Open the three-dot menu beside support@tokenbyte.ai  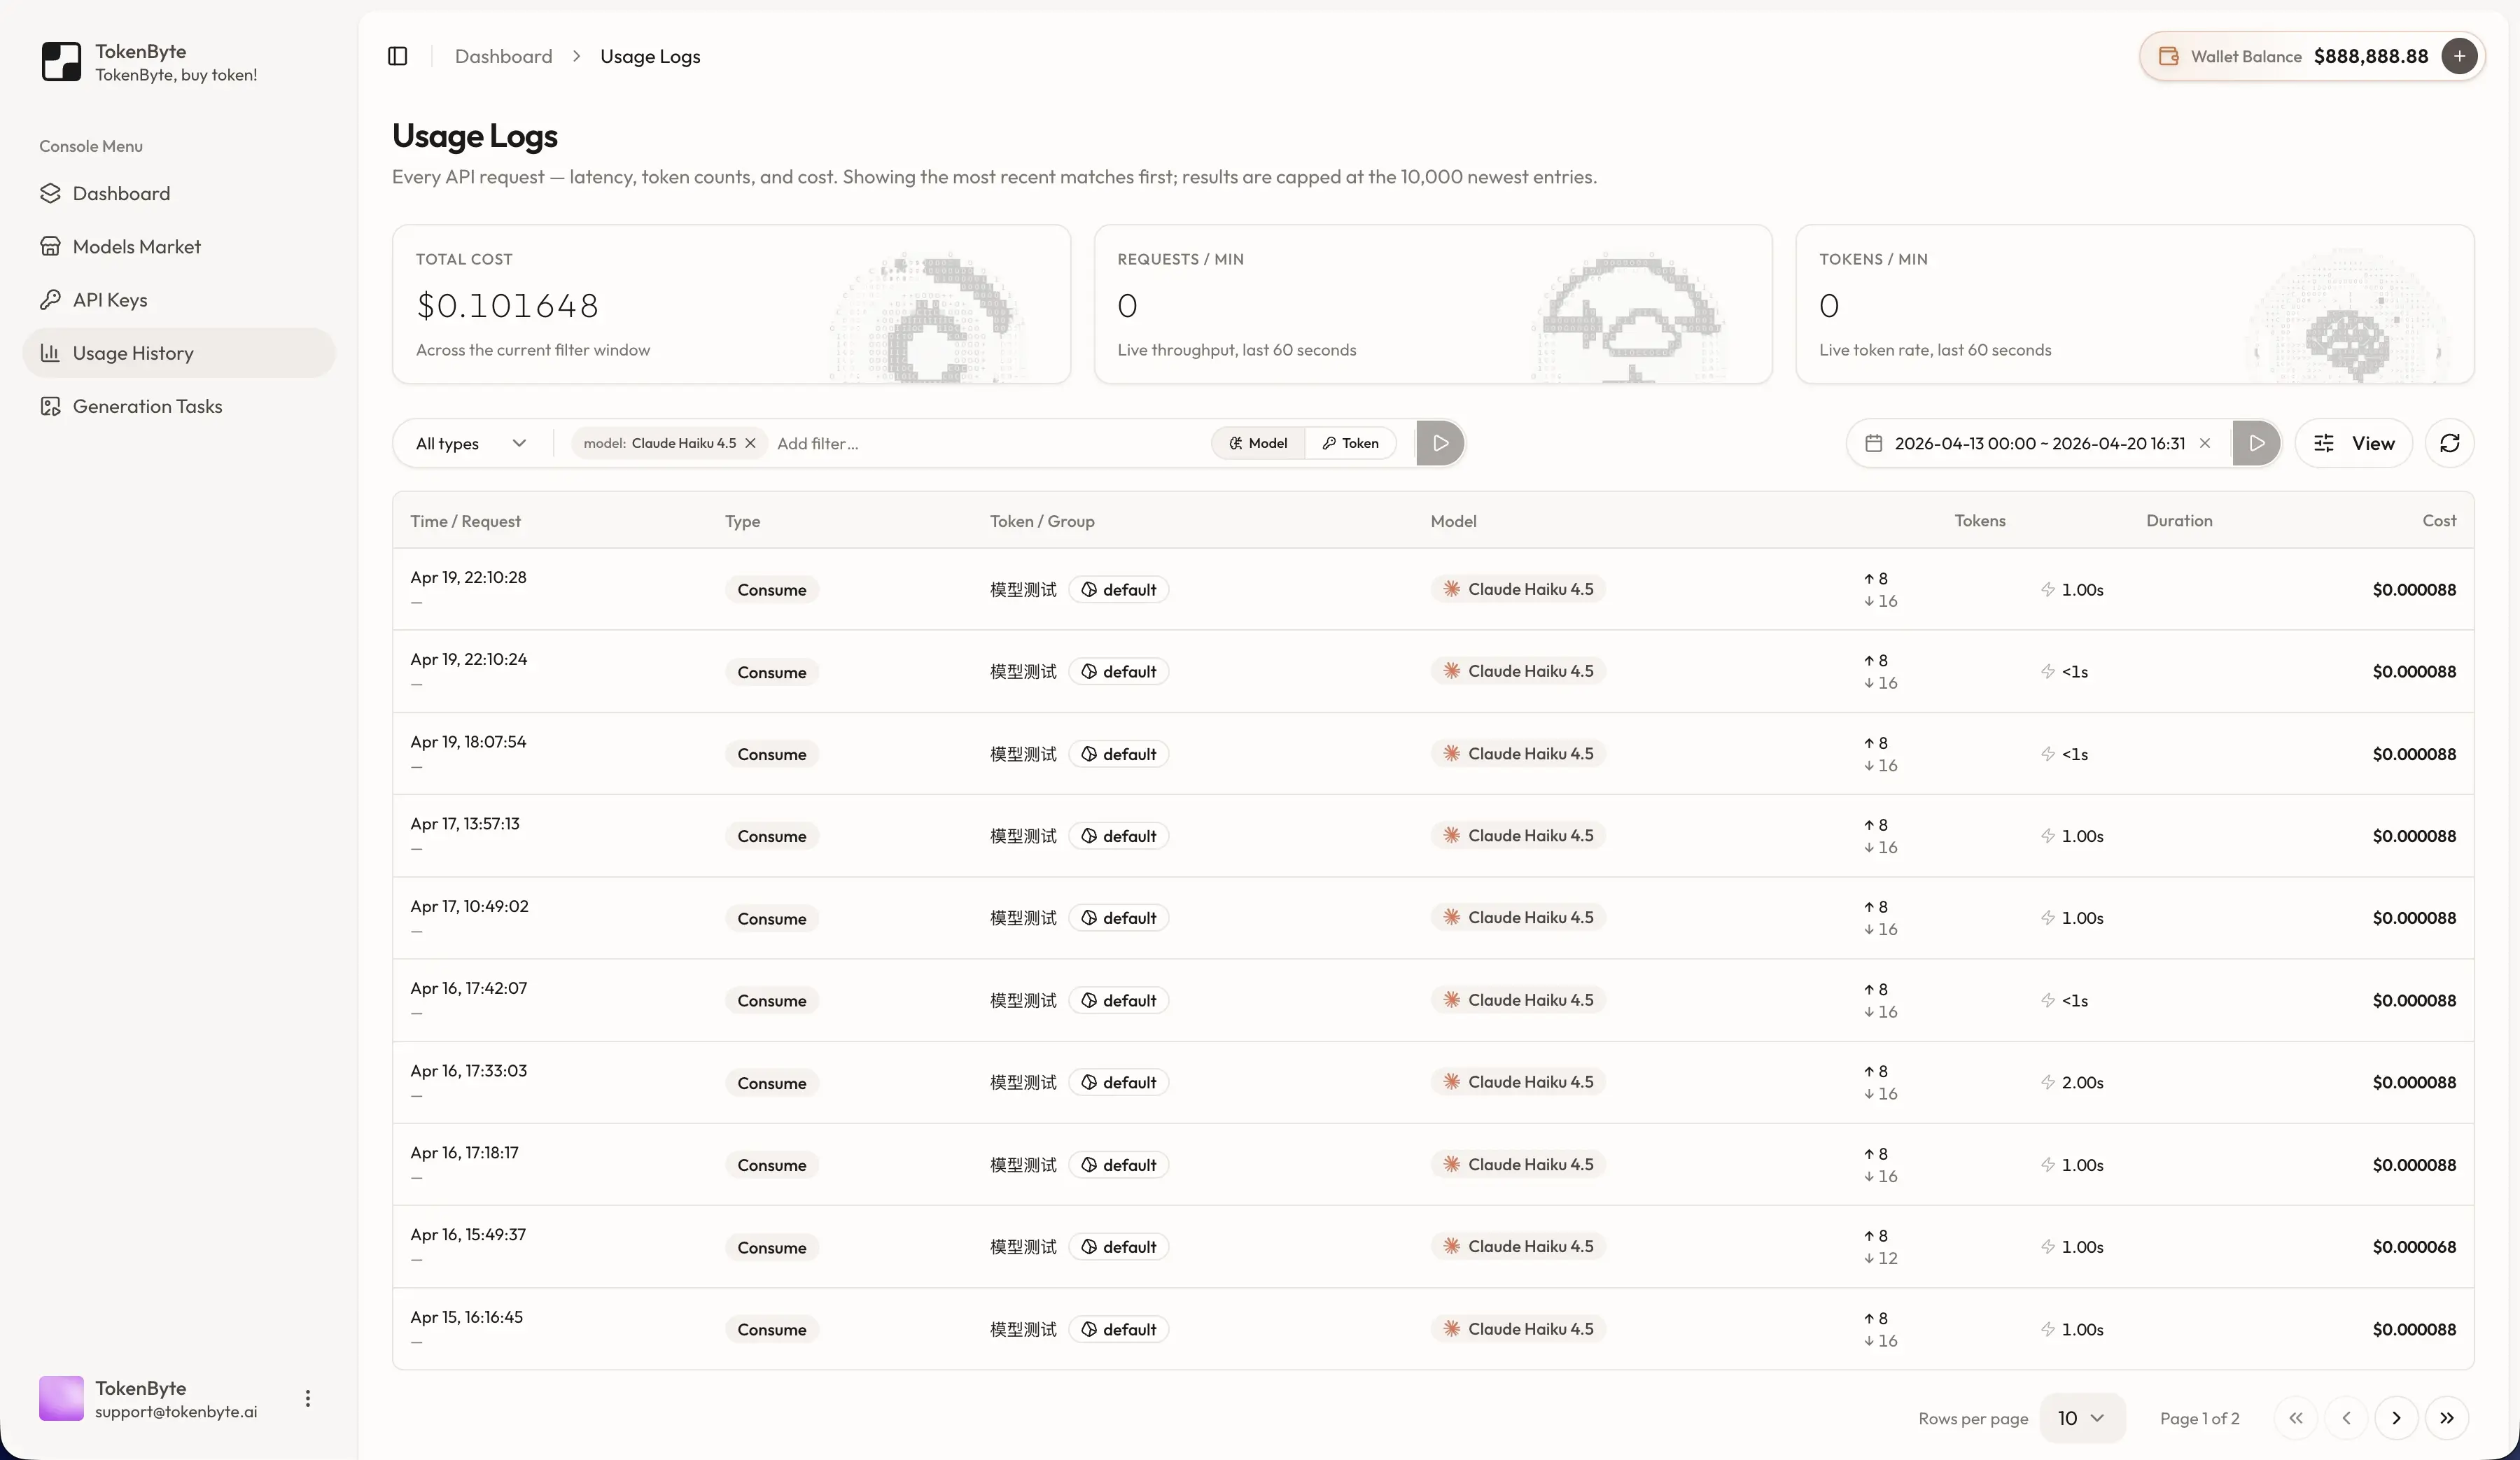click(x=308, y=1398)
